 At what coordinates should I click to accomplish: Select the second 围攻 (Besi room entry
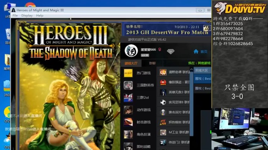click(202, 88)
